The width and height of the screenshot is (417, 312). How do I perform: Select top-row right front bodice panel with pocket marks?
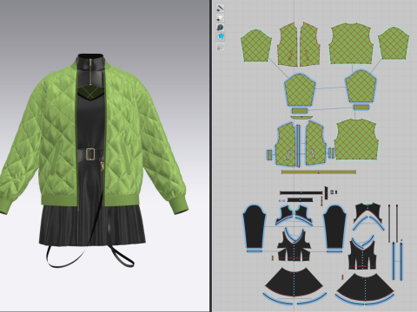pos(310,45)
